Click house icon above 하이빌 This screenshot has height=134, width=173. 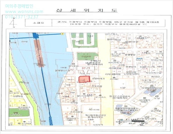(x=74, y=101)
